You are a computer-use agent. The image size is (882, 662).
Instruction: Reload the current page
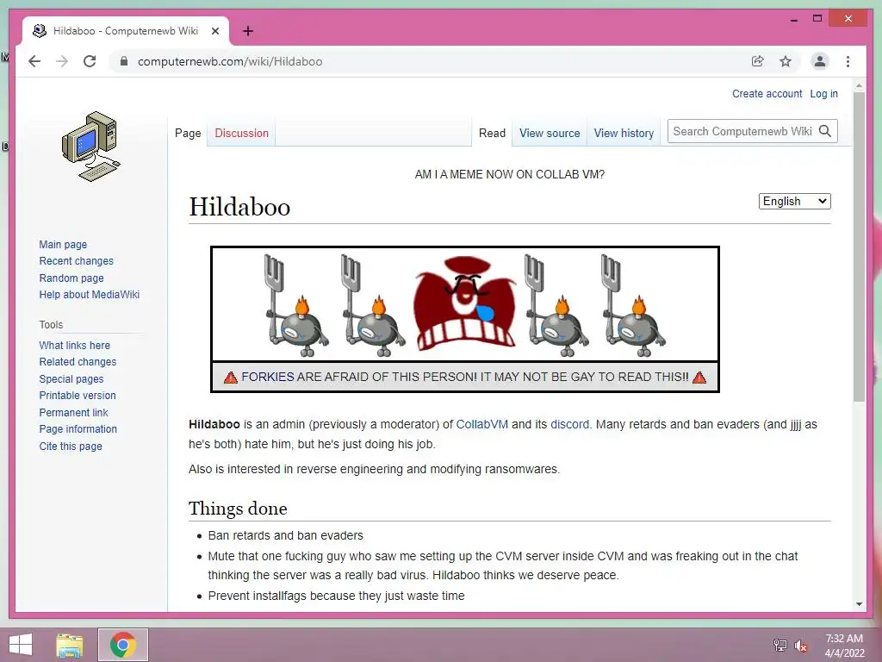coord(90,61)
